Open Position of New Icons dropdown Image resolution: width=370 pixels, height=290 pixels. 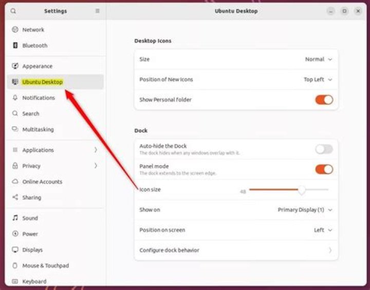[318, 80]
